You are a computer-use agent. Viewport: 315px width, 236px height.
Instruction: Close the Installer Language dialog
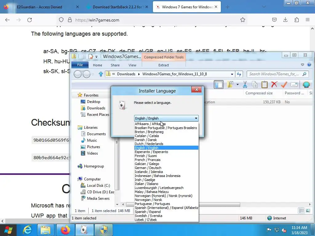coord(197,89)
